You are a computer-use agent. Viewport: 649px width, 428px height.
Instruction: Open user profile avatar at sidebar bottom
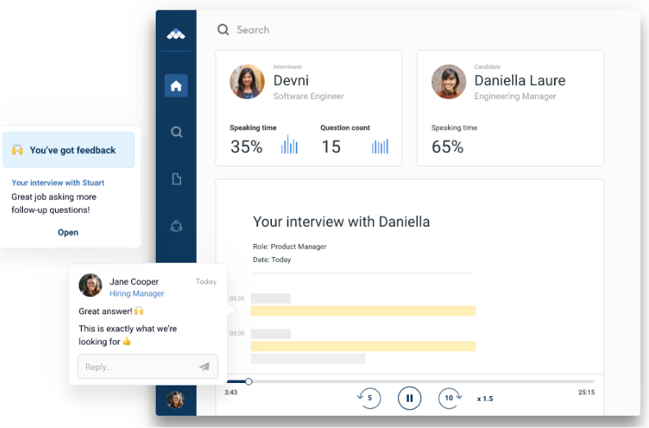point(175,399)
